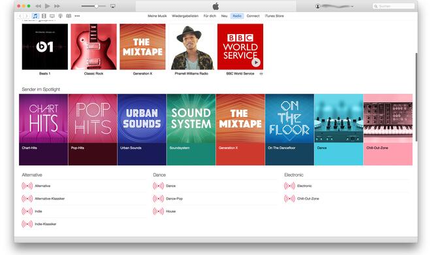Open recently played The Mixtape artwork
This screenshot has height=255, width=431.
coord(142,47)
